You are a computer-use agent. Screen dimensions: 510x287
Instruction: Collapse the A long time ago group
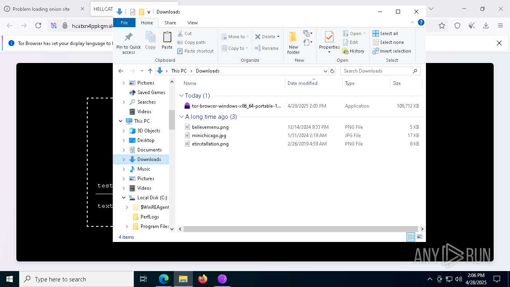coord(182,117)
